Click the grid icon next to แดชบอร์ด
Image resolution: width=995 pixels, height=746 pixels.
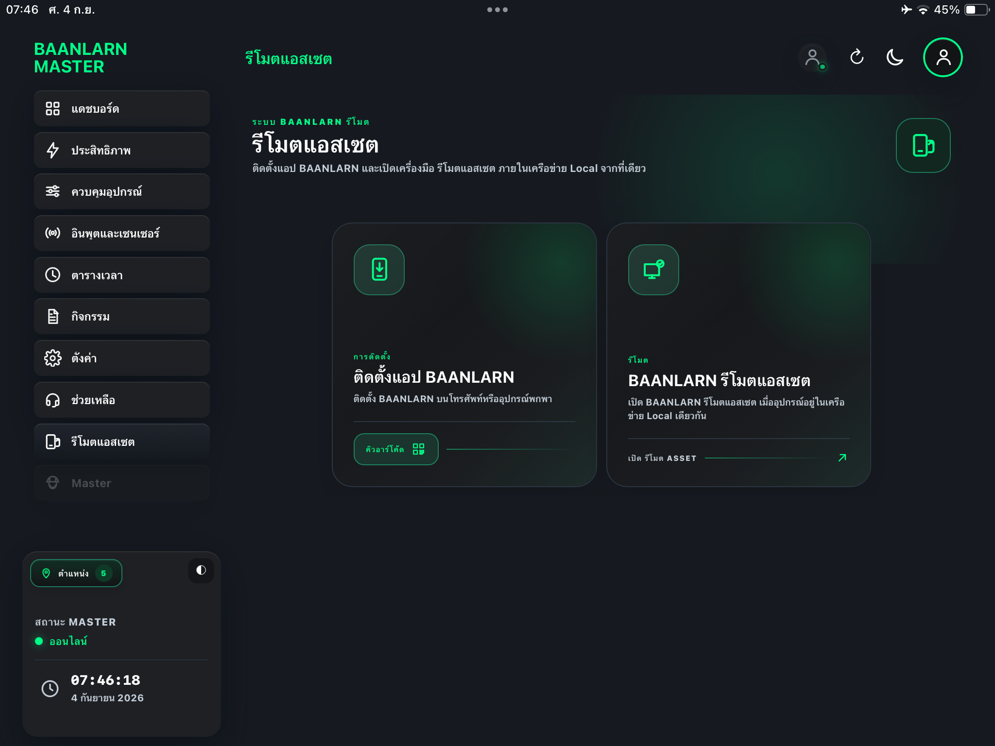[52, 108]
